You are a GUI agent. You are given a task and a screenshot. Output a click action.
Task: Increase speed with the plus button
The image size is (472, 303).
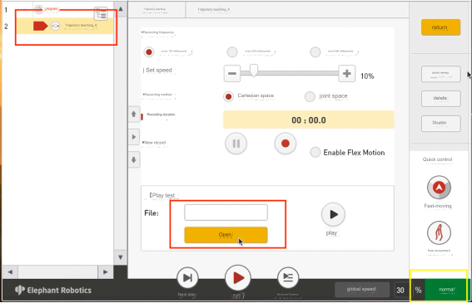tap(347, 74)
